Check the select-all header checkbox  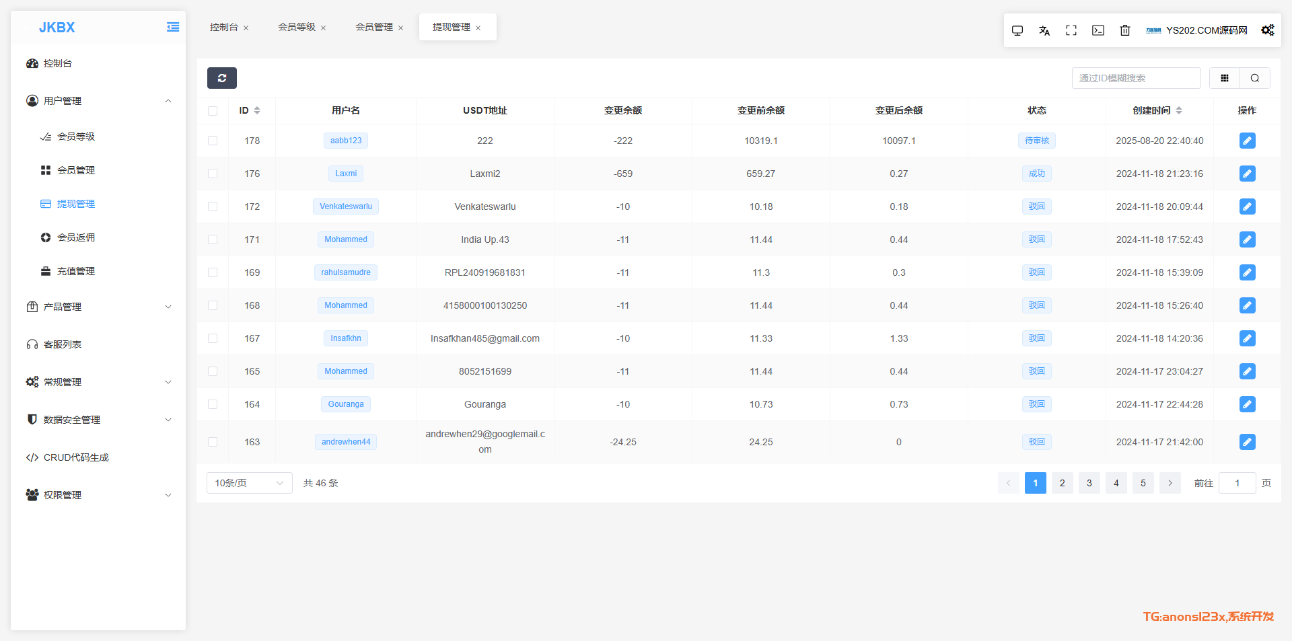pyautogui.click(x=213, y=111)
